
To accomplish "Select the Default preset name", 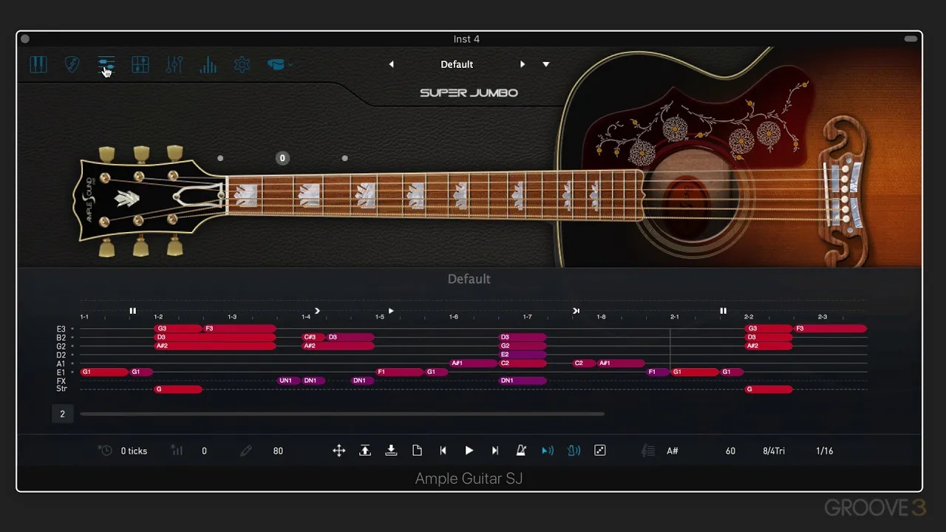I will (457, 64).
